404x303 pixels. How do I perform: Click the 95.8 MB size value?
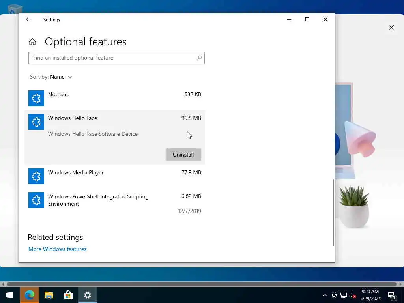point(191,118)
